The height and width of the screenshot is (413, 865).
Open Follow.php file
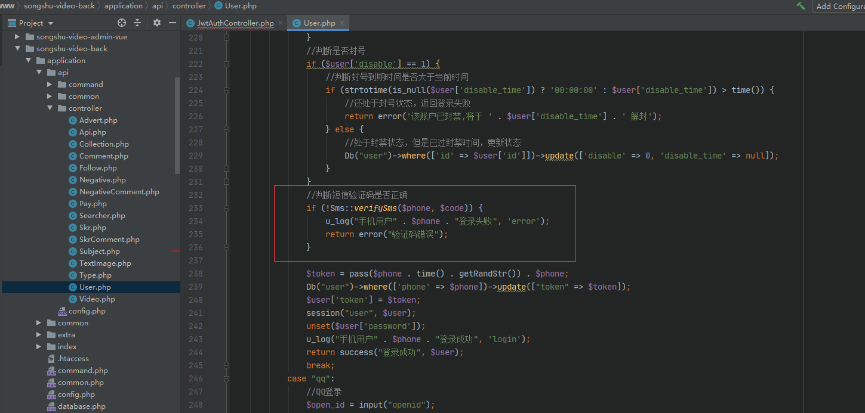(x=98, y=168)
